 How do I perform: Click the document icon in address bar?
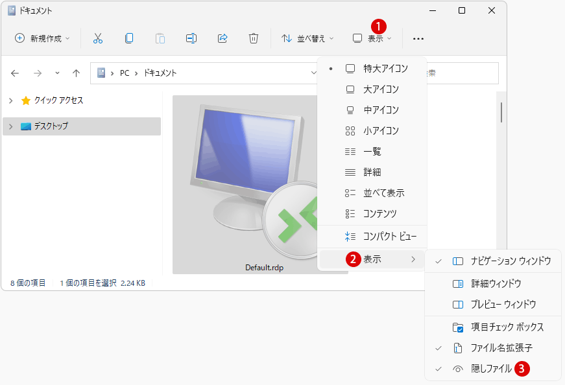101,73
